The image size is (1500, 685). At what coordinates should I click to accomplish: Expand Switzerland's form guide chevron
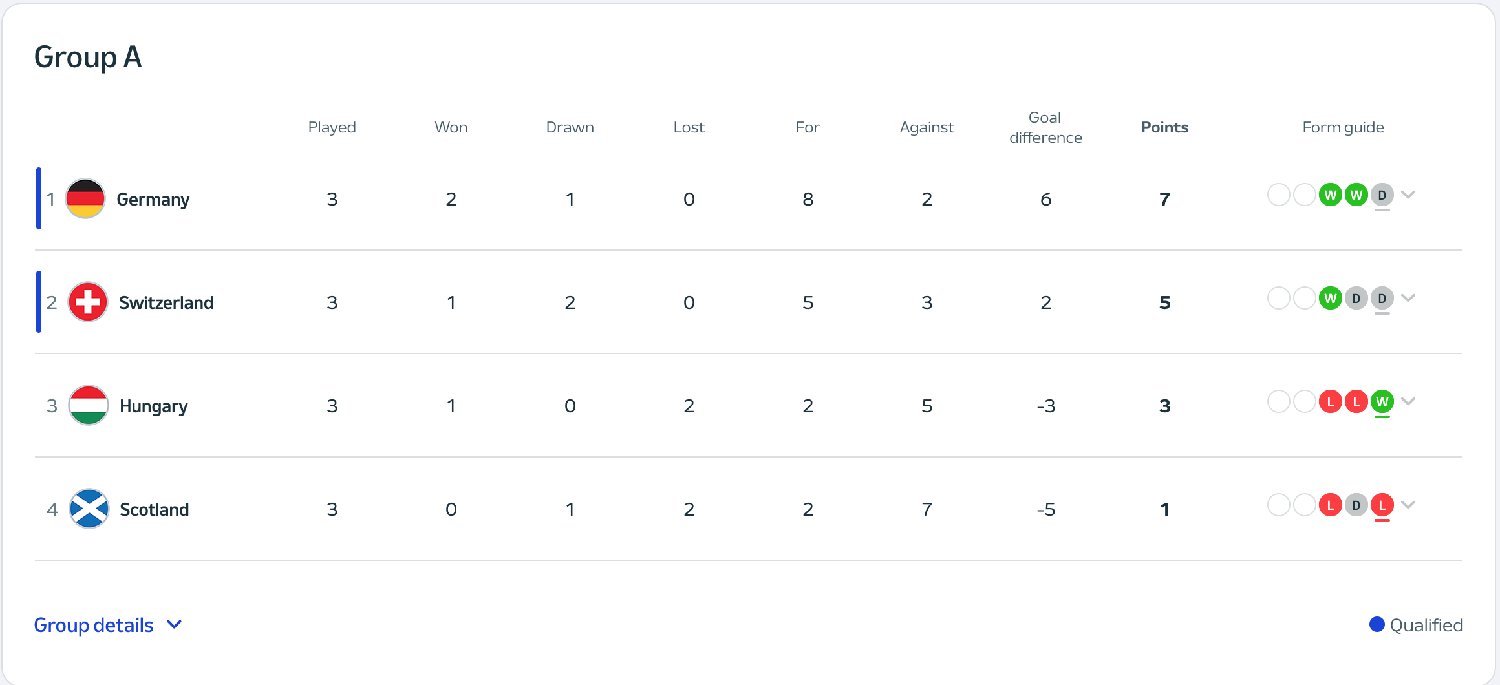[x=1408, y=297]
